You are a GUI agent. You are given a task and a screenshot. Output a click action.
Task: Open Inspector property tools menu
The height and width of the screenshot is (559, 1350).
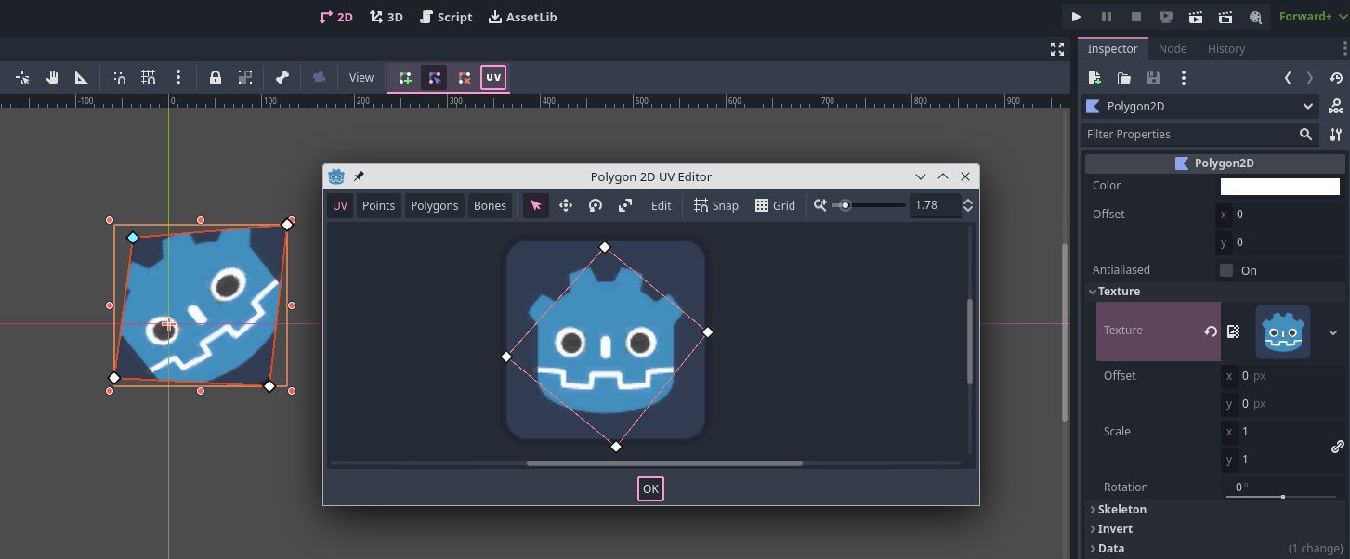[1336, 135]
